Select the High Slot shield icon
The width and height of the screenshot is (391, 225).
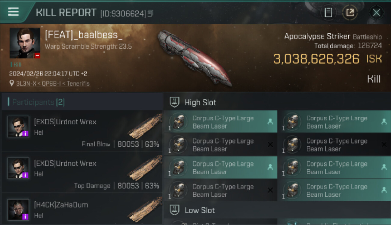pyautogui.click(x=175, y=102)
